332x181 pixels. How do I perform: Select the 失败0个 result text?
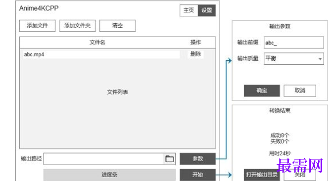[x=280, y=141]
